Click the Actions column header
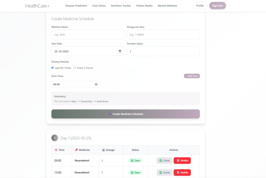Viewport: 266px width, 178px height. coord(174,150)
